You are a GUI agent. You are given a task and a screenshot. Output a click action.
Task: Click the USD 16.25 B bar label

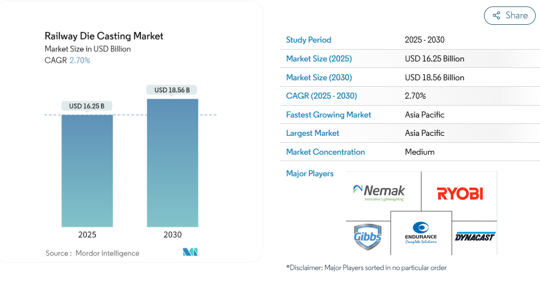(87, 106)
